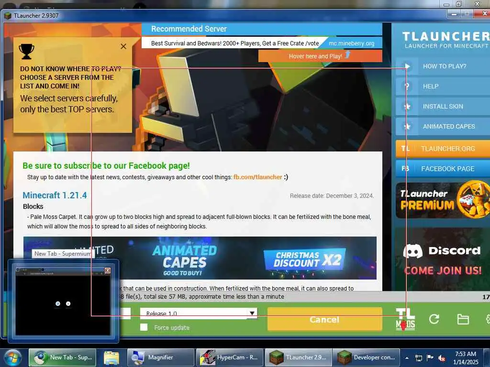490x367 pixels.
Task: Cancel the download with the yellow button
Action: 325,319
